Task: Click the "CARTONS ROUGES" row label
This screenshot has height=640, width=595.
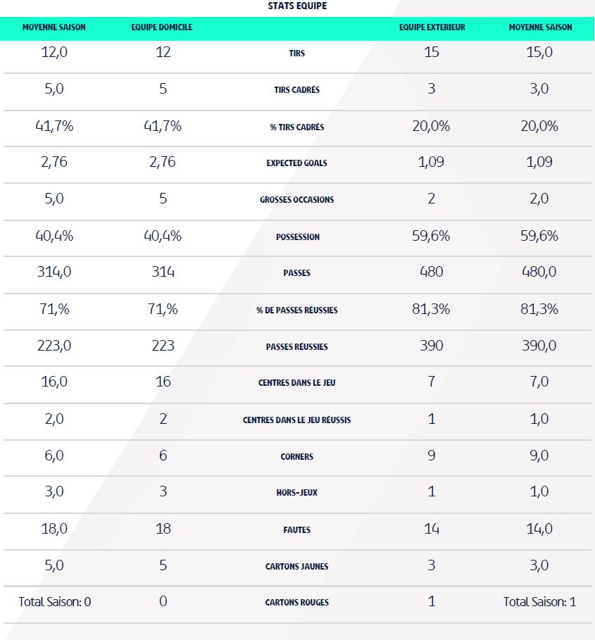Action: click(296, 603)
